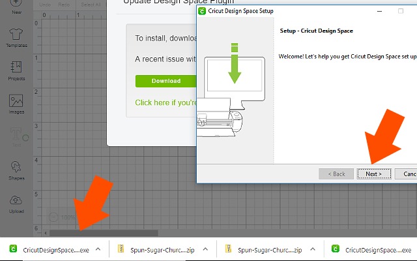Click the 'To install, downloa' instruction text
Screen dimensions: 417x261
point(165,38)
